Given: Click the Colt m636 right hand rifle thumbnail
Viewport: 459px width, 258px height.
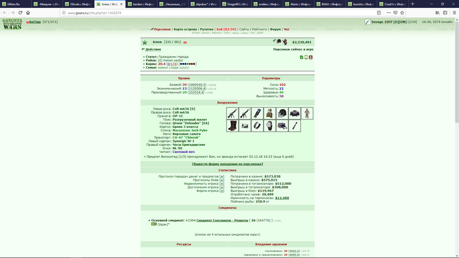Looking at the screenshot, I should click(245, 113).
